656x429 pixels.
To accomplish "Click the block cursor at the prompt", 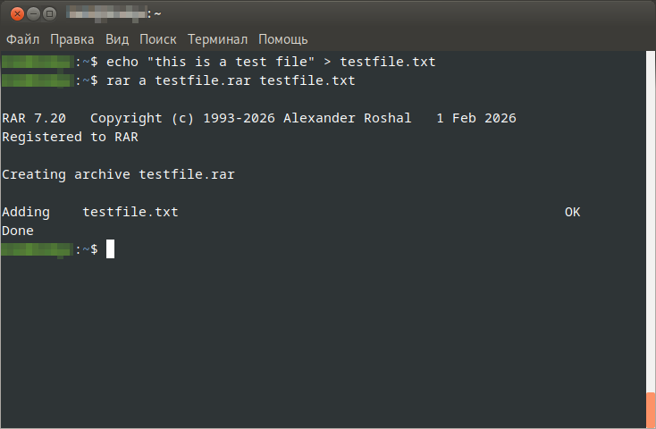I will click(x=111, y=249).
